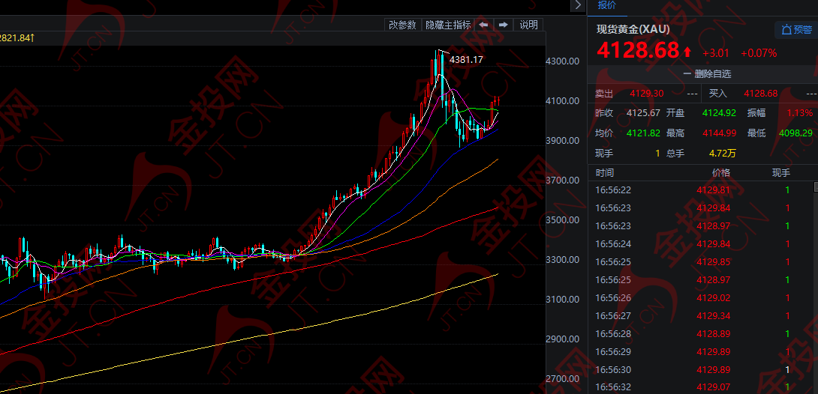This screenshot has width=818, height=394.
Task: Click the 时间 column header
Action: pos(605,173)
